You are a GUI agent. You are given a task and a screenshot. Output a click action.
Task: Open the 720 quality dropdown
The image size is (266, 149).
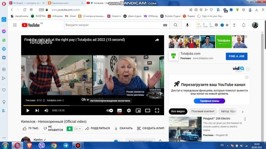[x=77, y=129]
